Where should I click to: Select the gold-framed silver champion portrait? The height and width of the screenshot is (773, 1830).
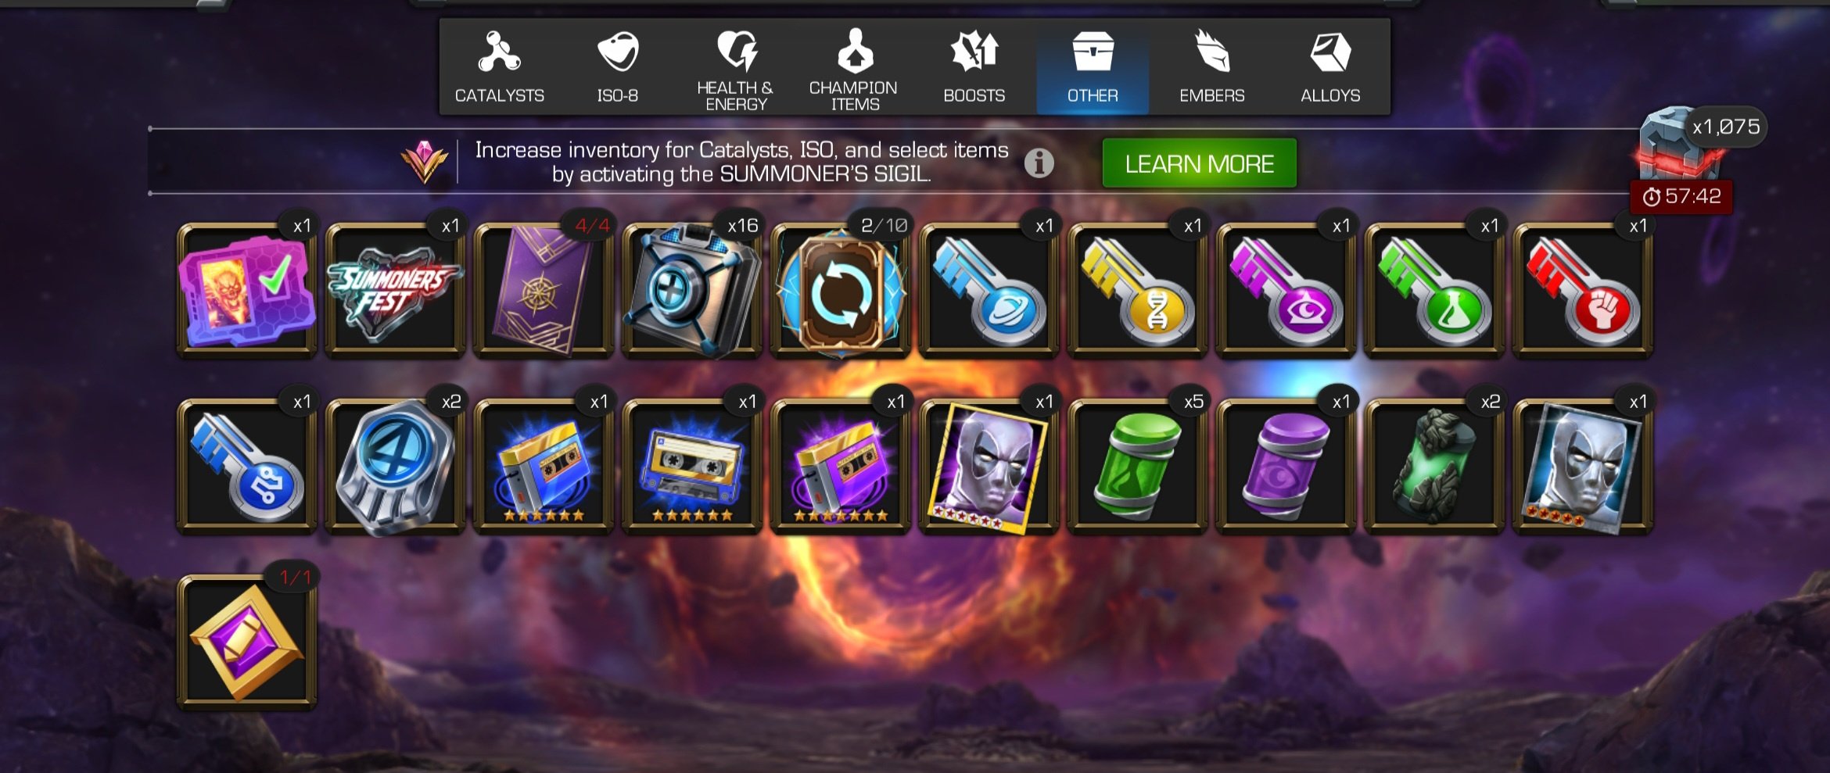[989, 467]
